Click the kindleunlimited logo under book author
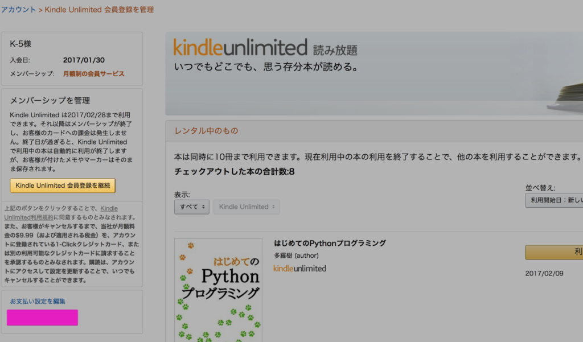Image resolution: width=583 pixels, height=342 pixels. [x=299, y=269]
